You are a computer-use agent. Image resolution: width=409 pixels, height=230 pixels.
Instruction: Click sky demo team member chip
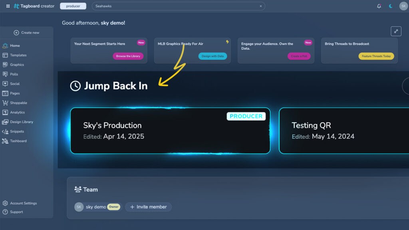(98, 207)
